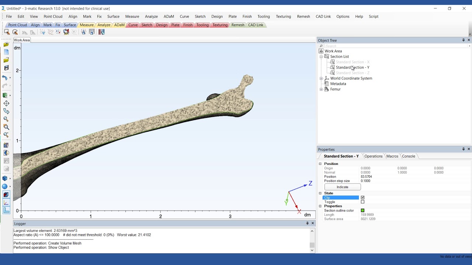
Task: Collapse the Properties group section
Action: point(320,206)
